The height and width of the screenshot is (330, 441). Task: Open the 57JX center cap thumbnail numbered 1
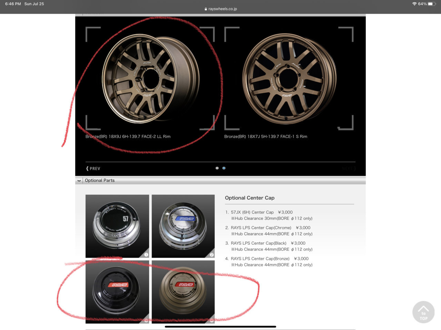click(x=117, y=226)
